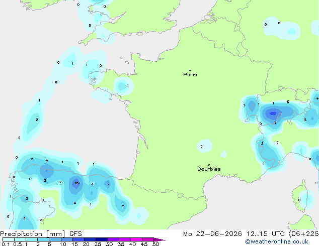Image resolution: width=319 pixels, height=246 pixels.
Task: Click the Paris city label
Action: 190,75
